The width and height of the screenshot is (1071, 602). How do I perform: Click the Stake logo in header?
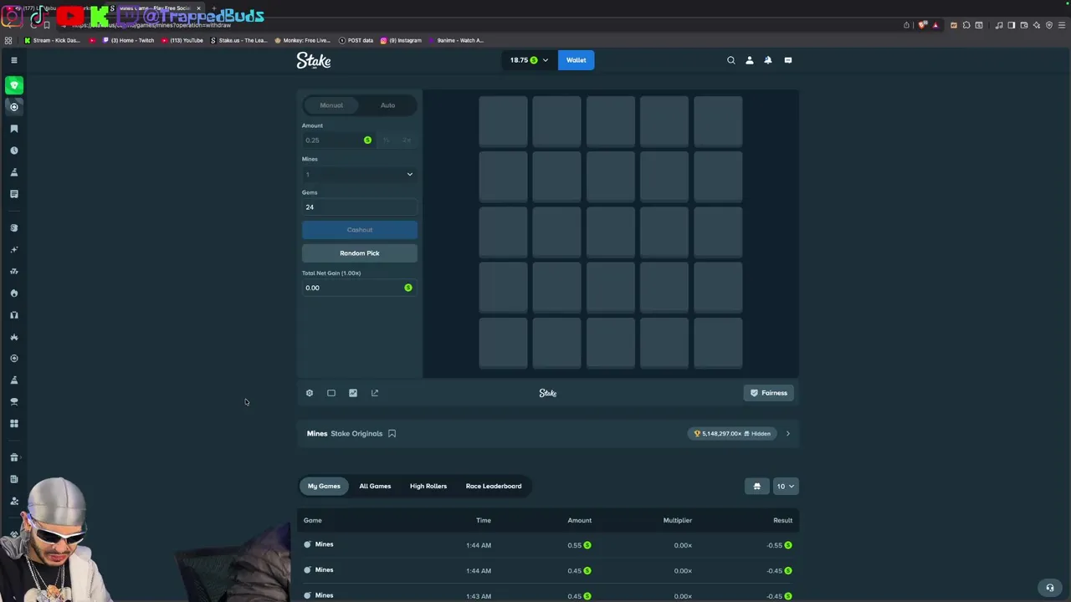[x=314, y=60]
